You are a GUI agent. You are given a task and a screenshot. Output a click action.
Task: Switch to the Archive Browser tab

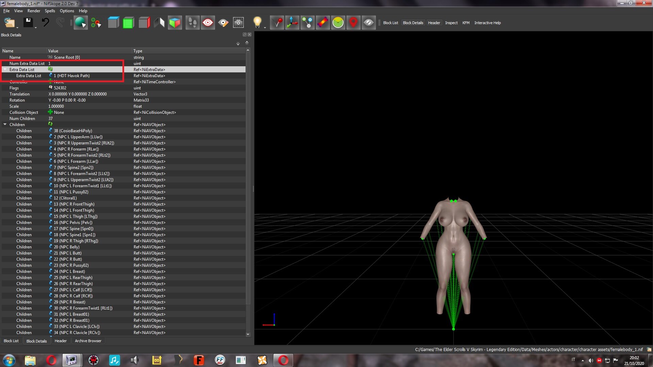point(88,341)
